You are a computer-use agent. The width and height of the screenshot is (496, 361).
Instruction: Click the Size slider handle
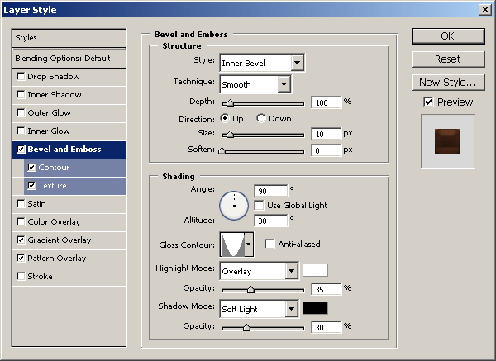[230, 135]
